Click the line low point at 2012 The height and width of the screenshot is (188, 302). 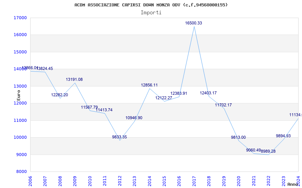point(120,140)
